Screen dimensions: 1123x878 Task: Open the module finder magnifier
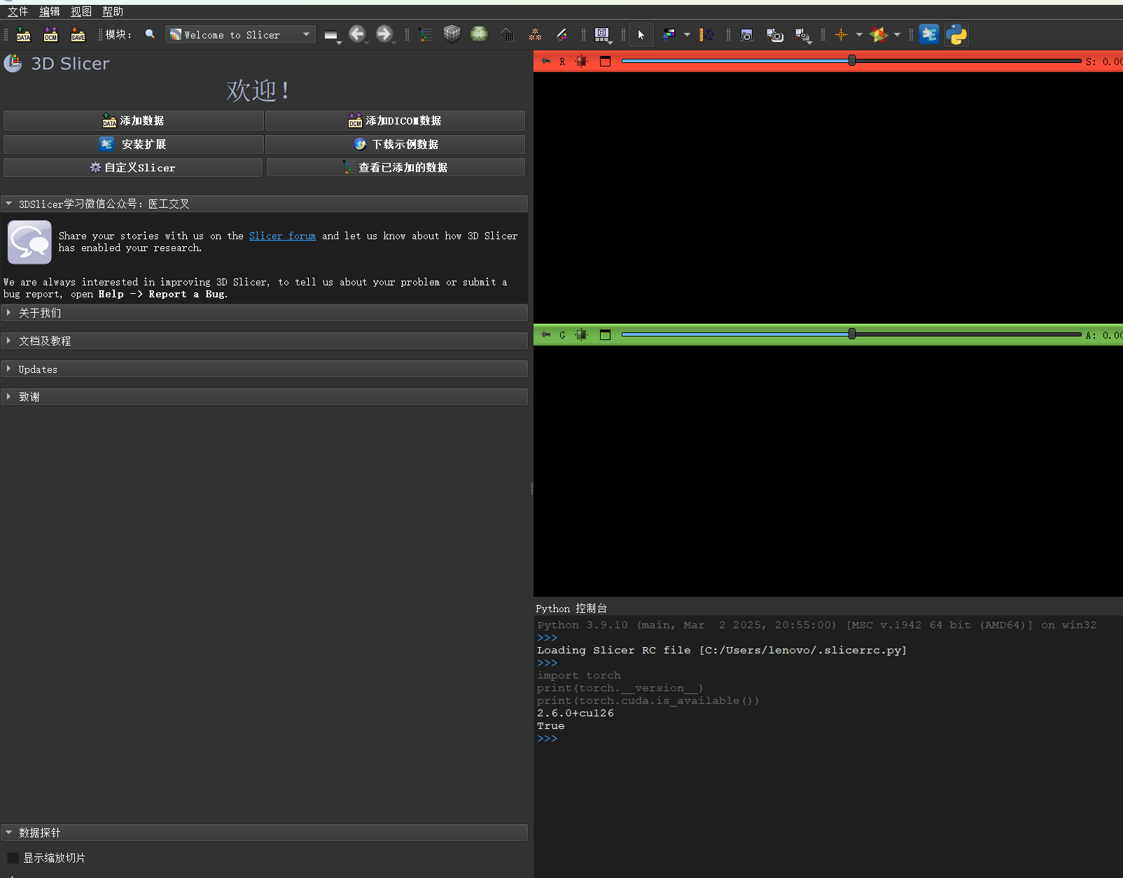(x=150, y=34)
